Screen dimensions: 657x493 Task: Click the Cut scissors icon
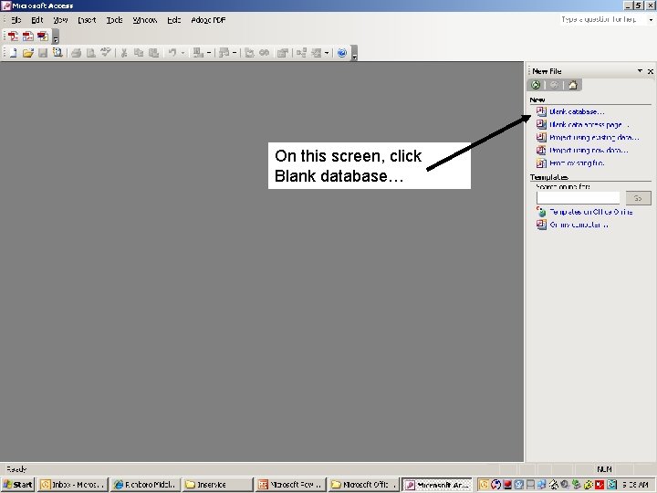[124, 53]
